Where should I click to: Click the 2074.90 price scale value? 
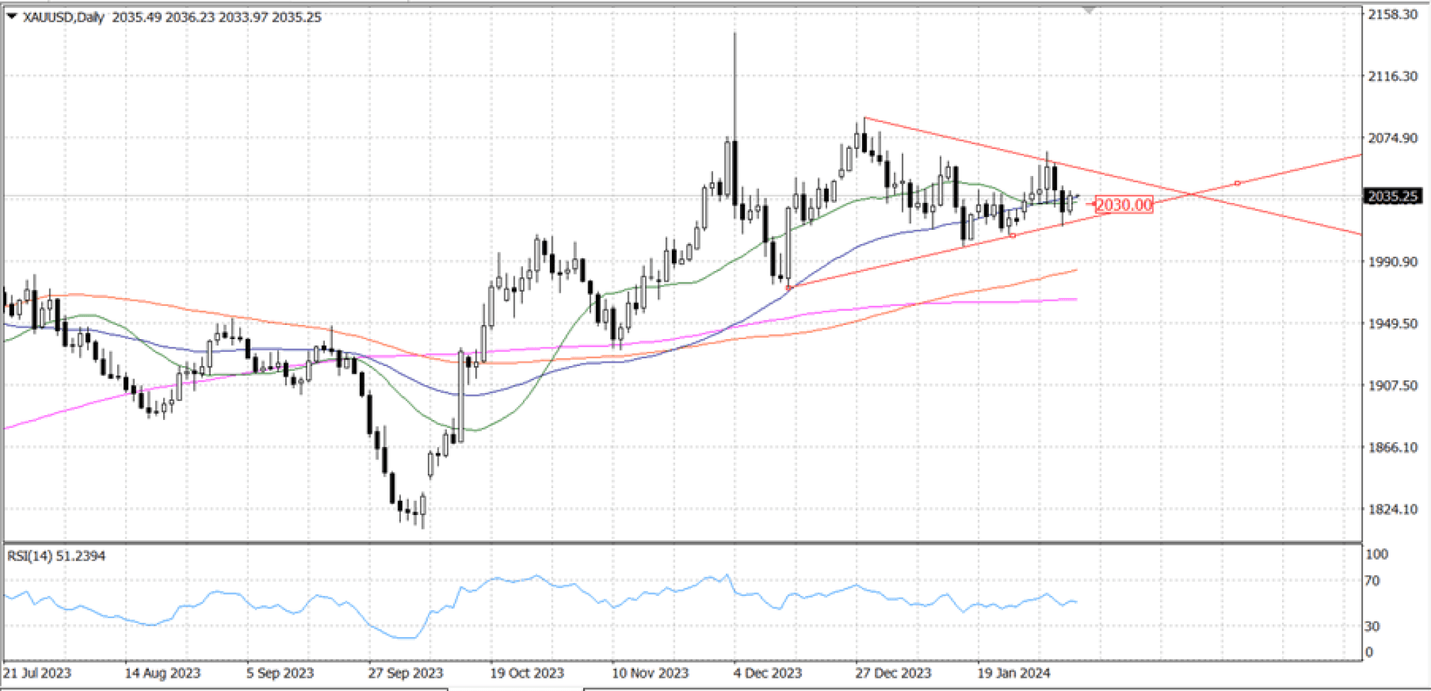1393,138
